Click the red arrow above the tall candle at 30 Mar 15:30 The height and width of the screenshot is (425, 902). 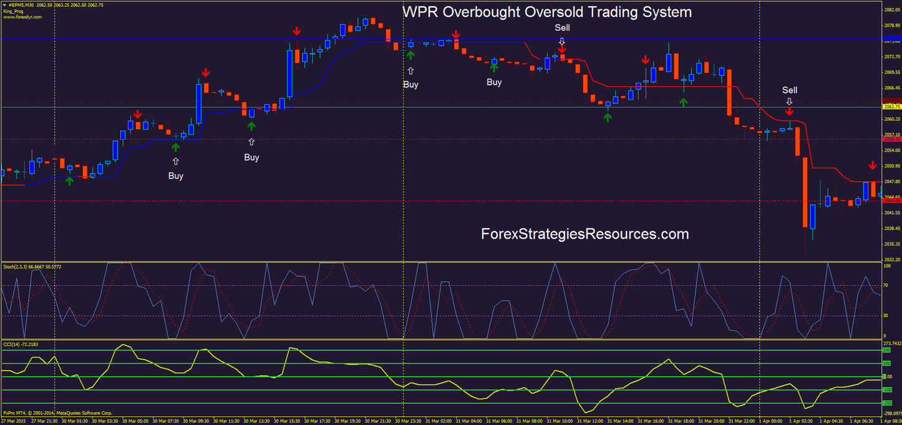(296, 29)
